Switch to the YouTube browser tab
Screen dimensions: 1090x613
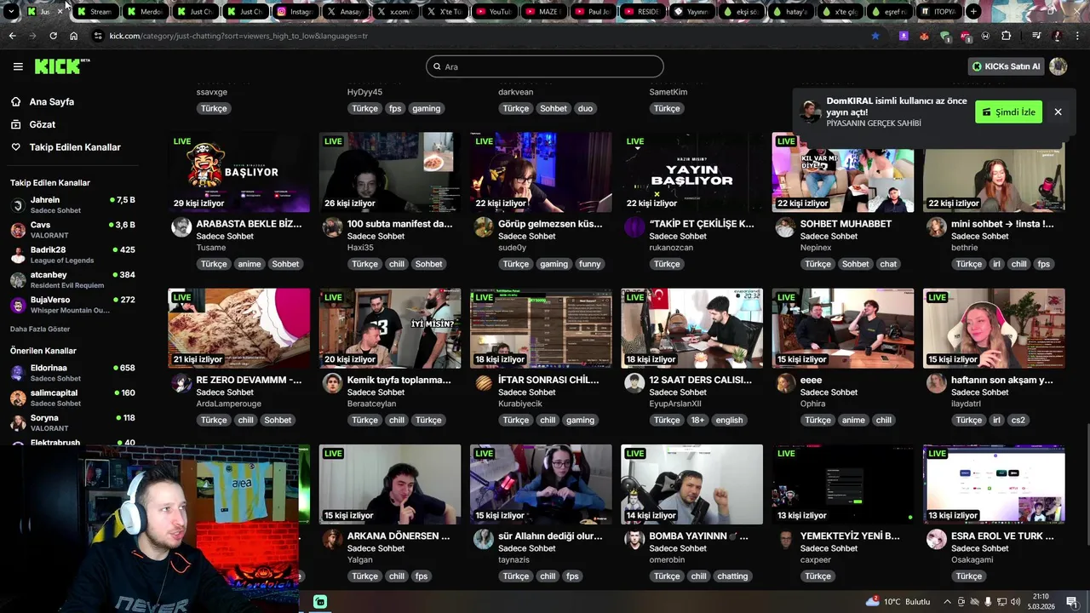point(494,12)
